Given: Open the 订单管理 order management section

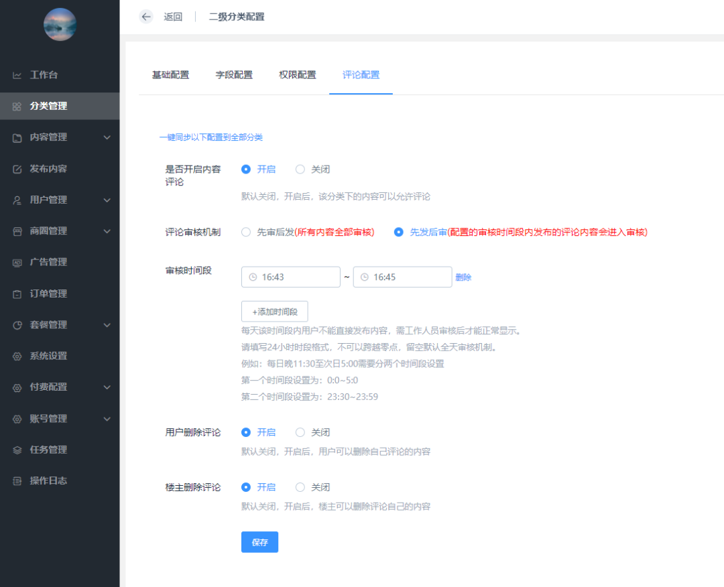Looking at the screenshot, I should (x=42, y=293).
